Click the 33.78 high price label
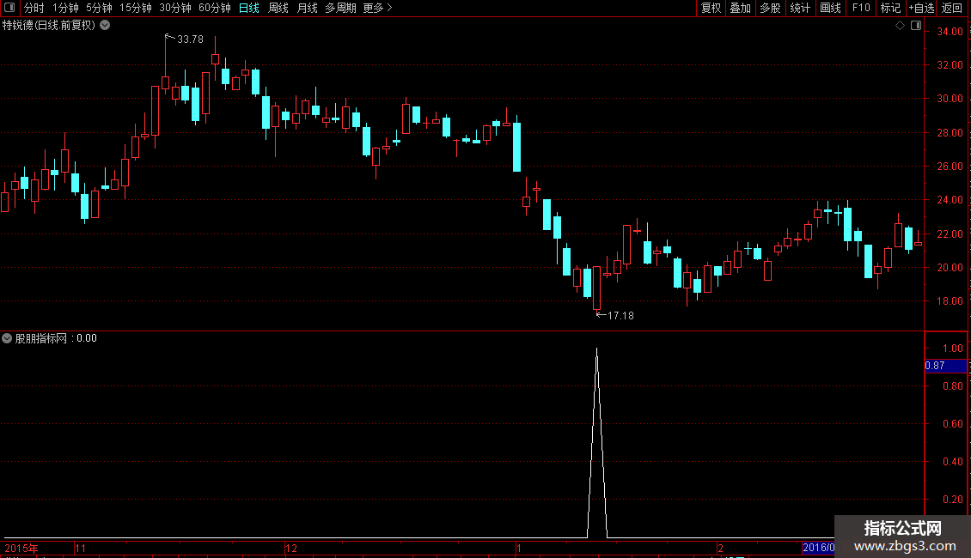The image size is (971, 558). coord(190,39)
